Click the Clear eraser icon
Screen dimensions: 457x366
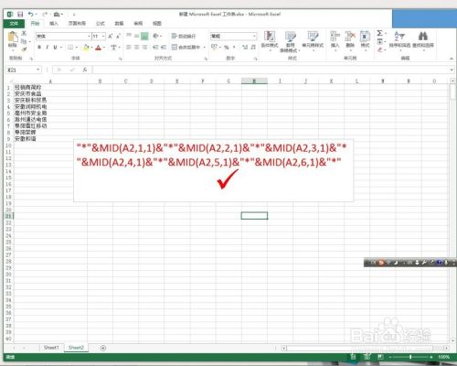click(379, 49)
